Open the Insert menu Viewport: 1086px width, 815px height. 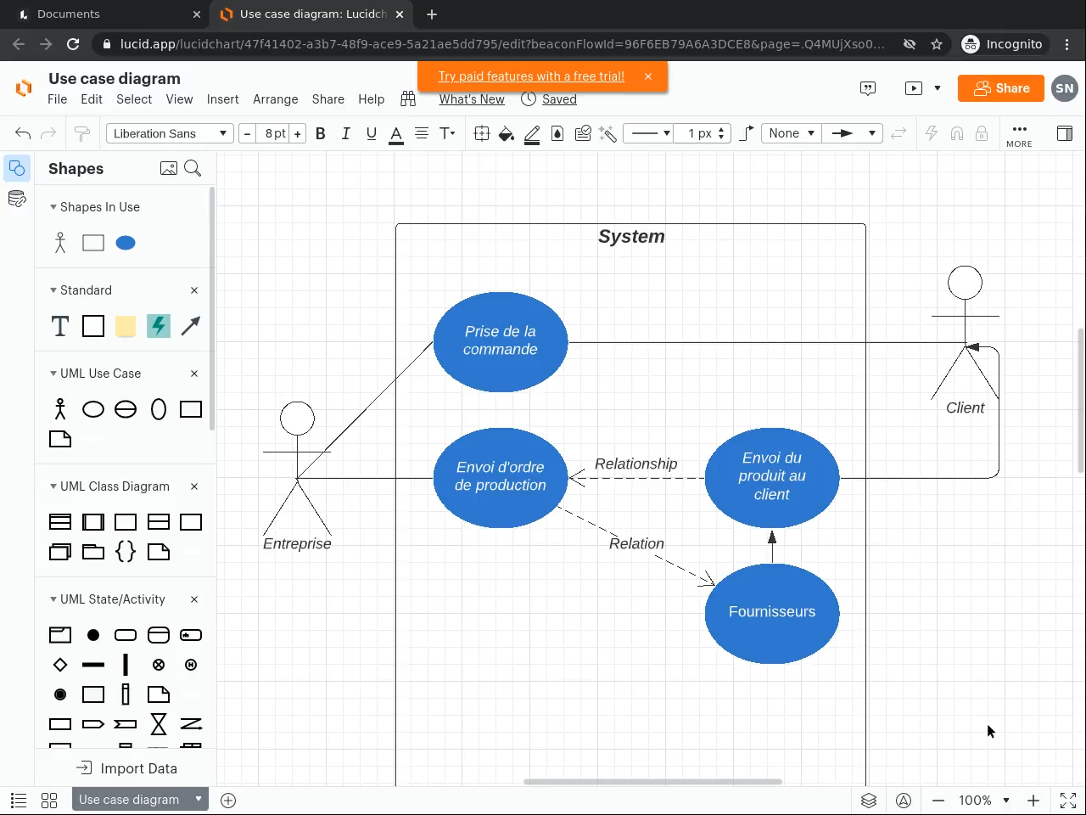[x=222, y=99]
